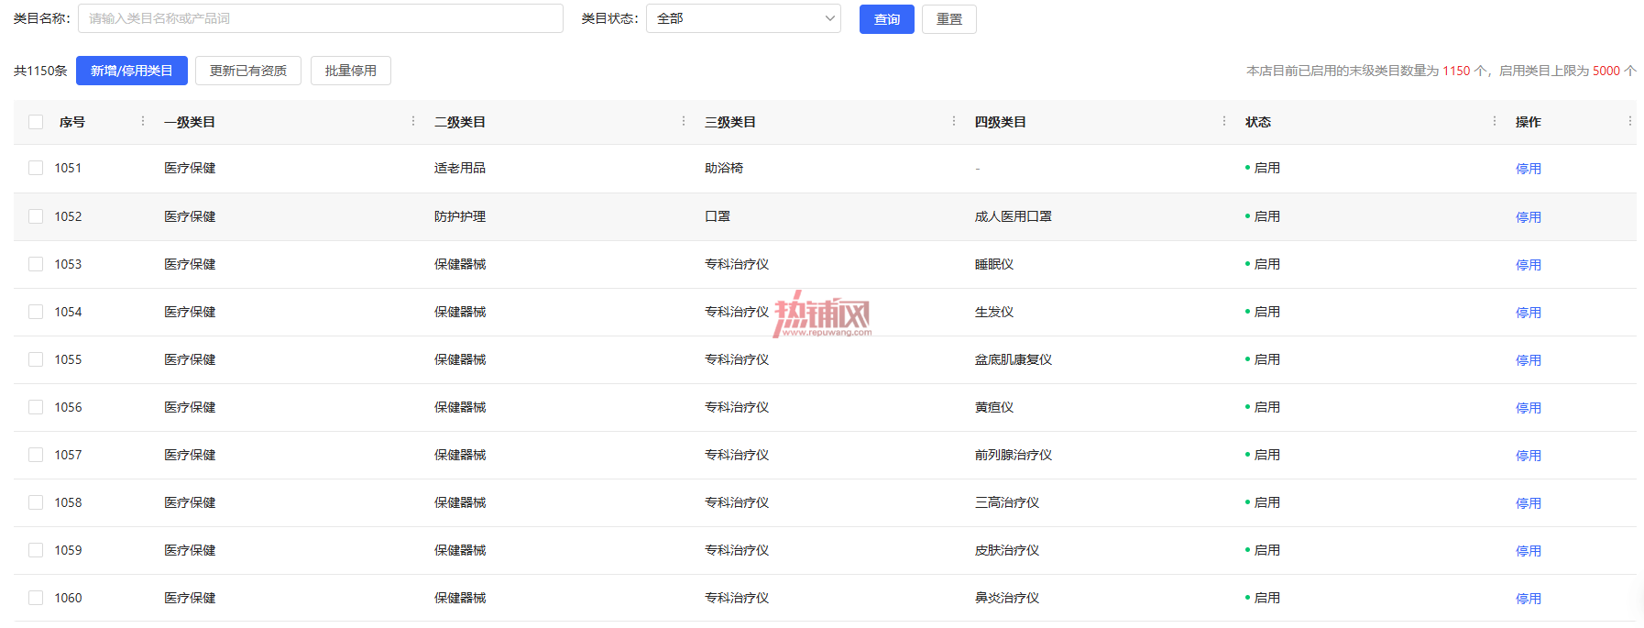
Task: Click 停用 link for row 1055 盆底肌康复仪
Action: pyautogui.click(x=1529, y=360)
